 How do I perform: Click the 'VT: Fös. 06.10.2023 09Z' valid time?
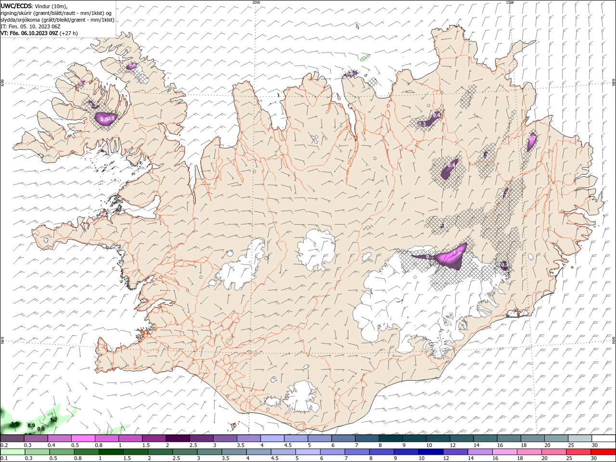[x=29, y=33]
